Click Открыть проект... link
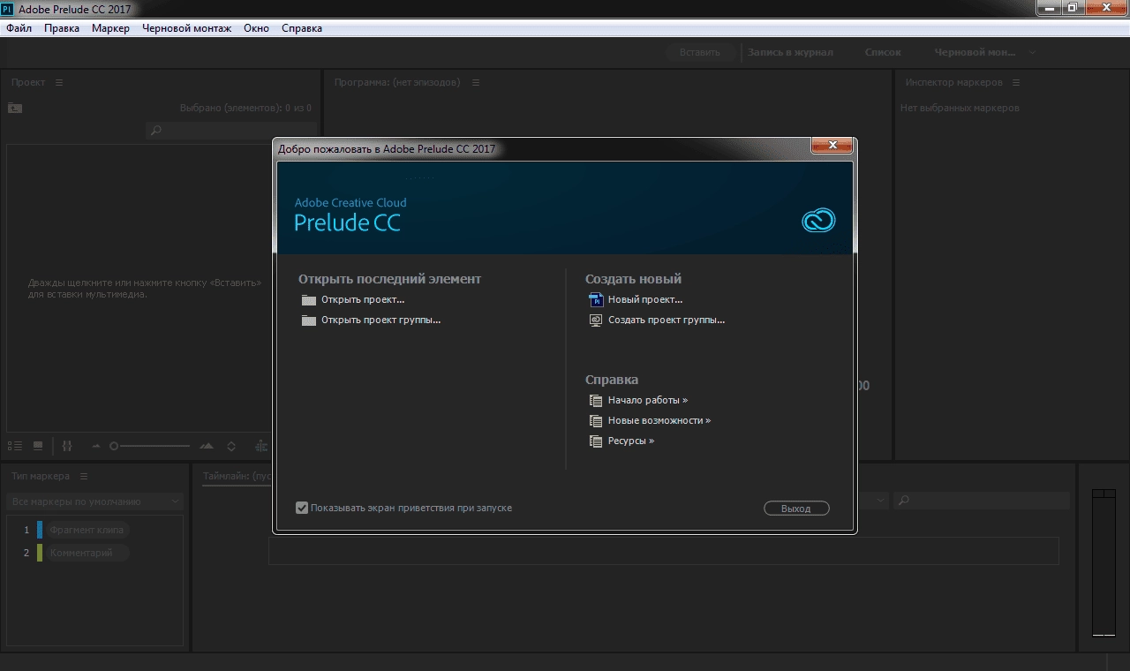The width and height of the screenshot is (1130, 671). pos(363,300)
